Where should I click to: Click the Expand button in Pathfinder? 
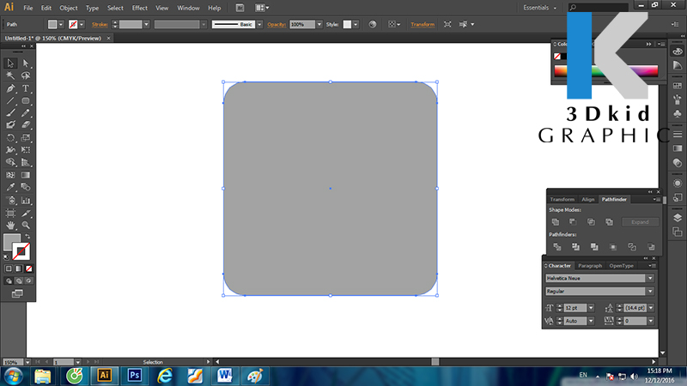[640, 222]
